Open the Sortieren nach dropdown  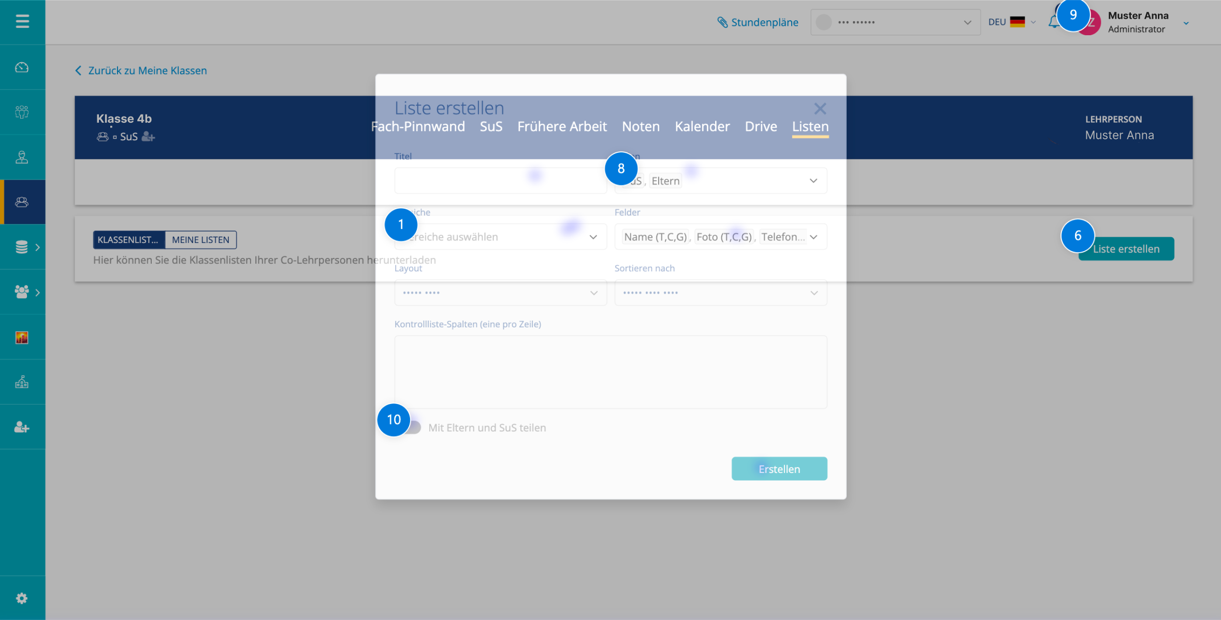tap(721, 293)
